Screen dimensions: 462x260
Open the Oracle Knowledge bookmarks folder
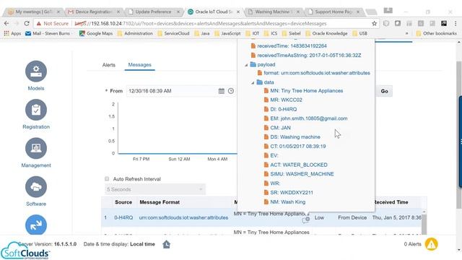[326, 34]
